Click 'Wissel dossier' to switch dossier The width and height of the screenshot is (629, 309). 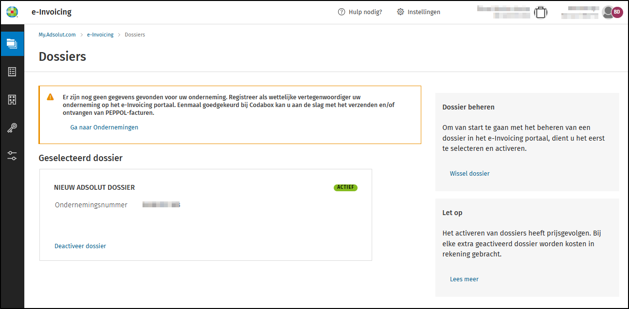click(469, 174)
